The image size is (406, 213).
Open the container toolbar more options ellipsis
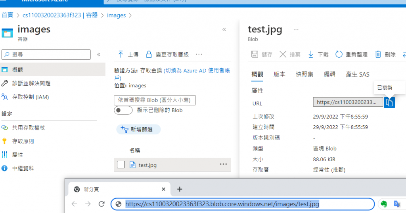[x=199, y=54]
